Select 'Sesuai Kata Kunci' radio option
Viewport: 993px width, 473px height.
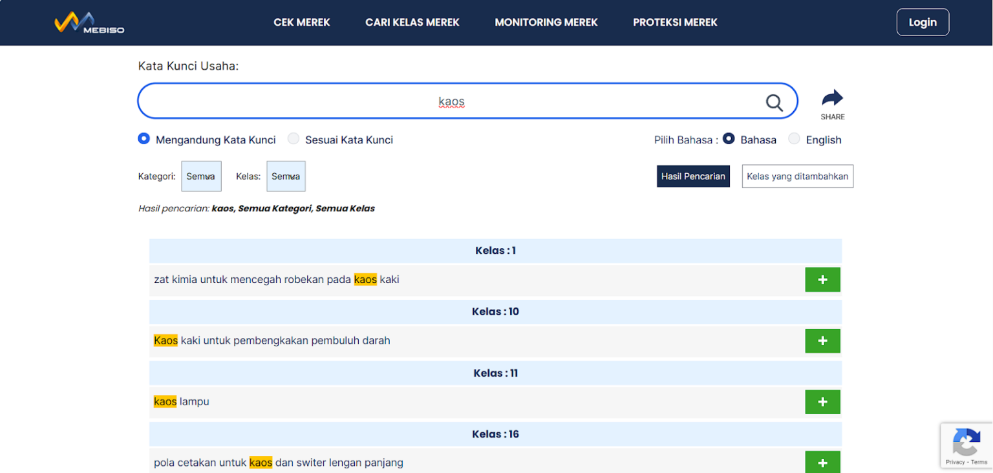click(294, 139)
